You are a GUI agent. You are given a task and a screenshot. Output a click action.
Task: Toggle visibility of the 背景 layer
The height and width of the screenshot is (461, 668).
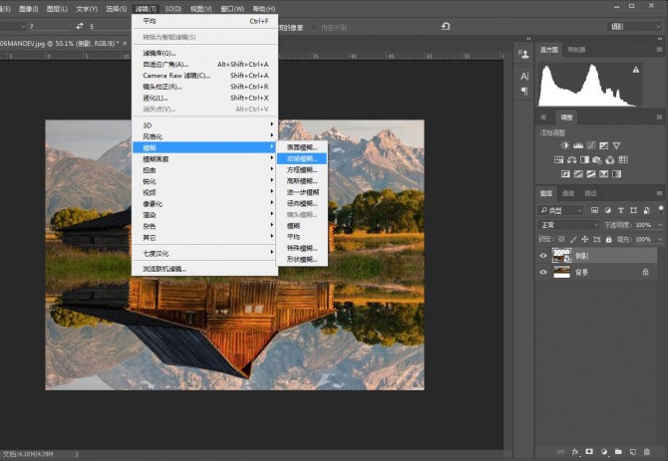click(543, 272)
